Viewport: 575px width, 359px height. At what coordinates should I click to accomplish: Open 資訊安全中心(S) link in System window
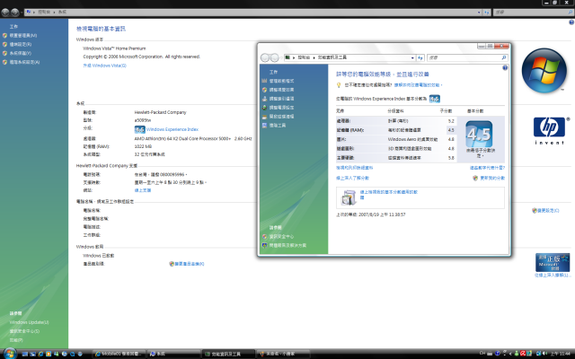[x=24, y=331]
